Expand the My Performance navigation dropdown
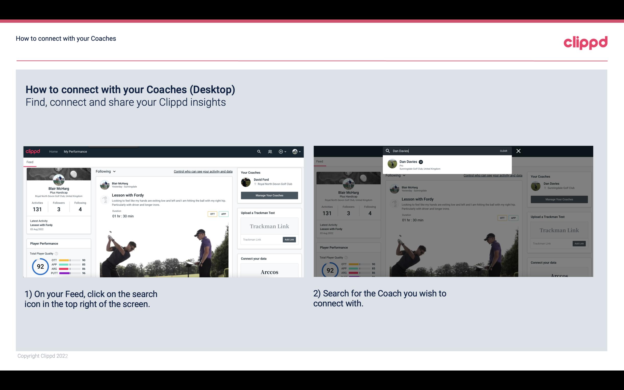The height and width of the screenshot is (390, 624). [75, 151]
